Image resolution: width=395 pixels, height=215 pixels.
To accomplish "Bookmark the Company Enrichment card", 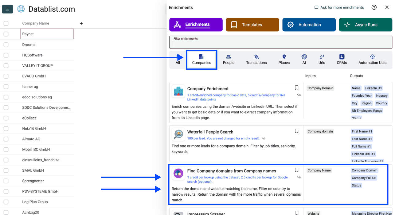I will coord(296,88).
